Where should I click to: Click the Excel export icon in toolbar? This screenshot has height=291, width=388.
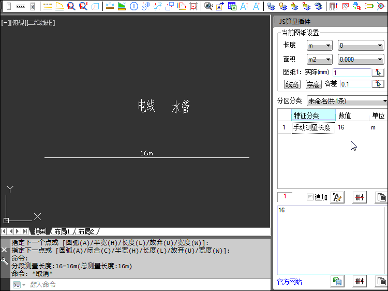232,6
